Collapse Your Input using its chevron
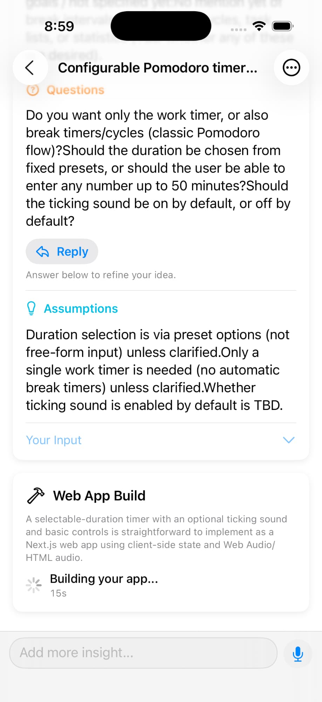Image resolution: width=322 pixels, height=702 pixels. pyautogui.click(x=288, y=440)
